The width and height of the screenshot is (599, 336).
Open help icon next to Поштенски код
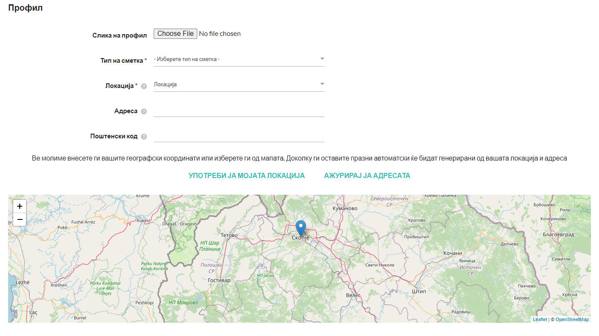click(144, 137)
